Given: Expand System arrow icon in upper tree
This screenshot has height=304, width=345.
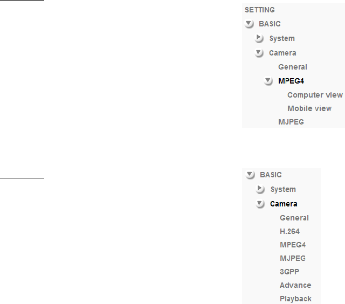Looking at the screenshot, I should coord(259,38).
